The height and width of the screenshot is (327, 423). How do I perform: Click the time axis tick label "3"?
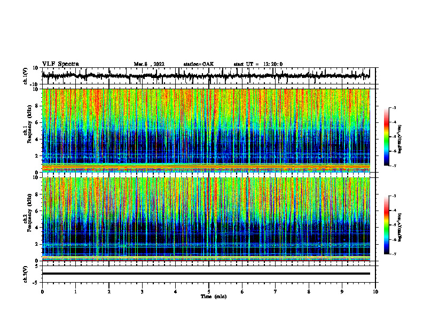tap(142, 292)
